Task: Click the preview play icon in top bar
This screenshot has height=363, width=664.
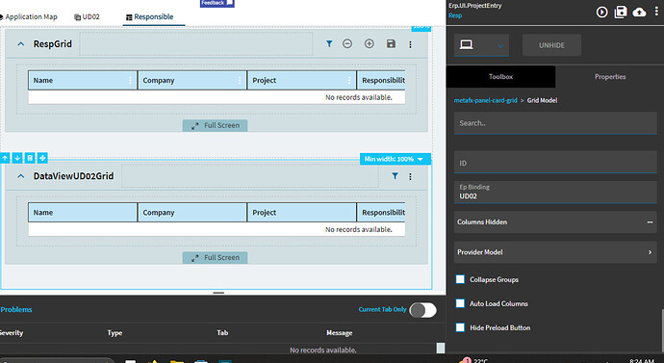Action: point(601,12)
